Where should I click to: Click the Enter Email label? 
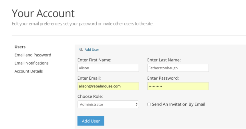coord(89,78)
